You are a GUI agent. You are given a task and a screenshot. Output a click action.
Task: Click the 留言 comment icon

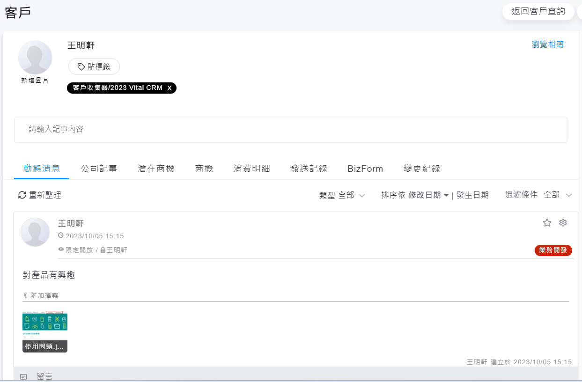point(23,376)
